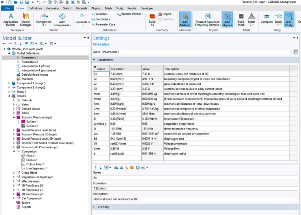
Task: Switch to the Geometry ribbon tab
Action: click(52, 8)
